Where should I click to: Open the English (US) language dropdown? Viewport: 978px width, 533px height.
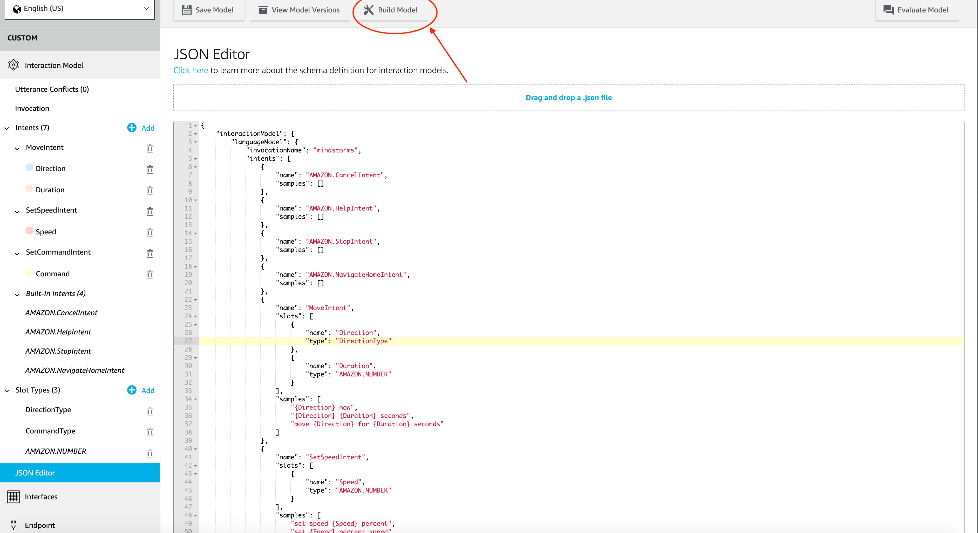coord(80,9)
